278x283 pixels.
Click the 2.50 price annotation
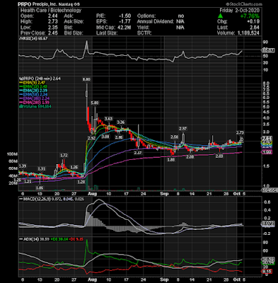tap(175, 137)
